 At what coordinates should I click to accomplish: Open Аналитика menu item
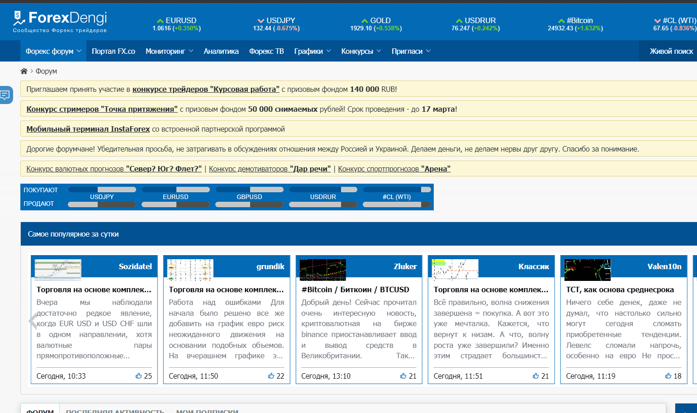[221, 51]
